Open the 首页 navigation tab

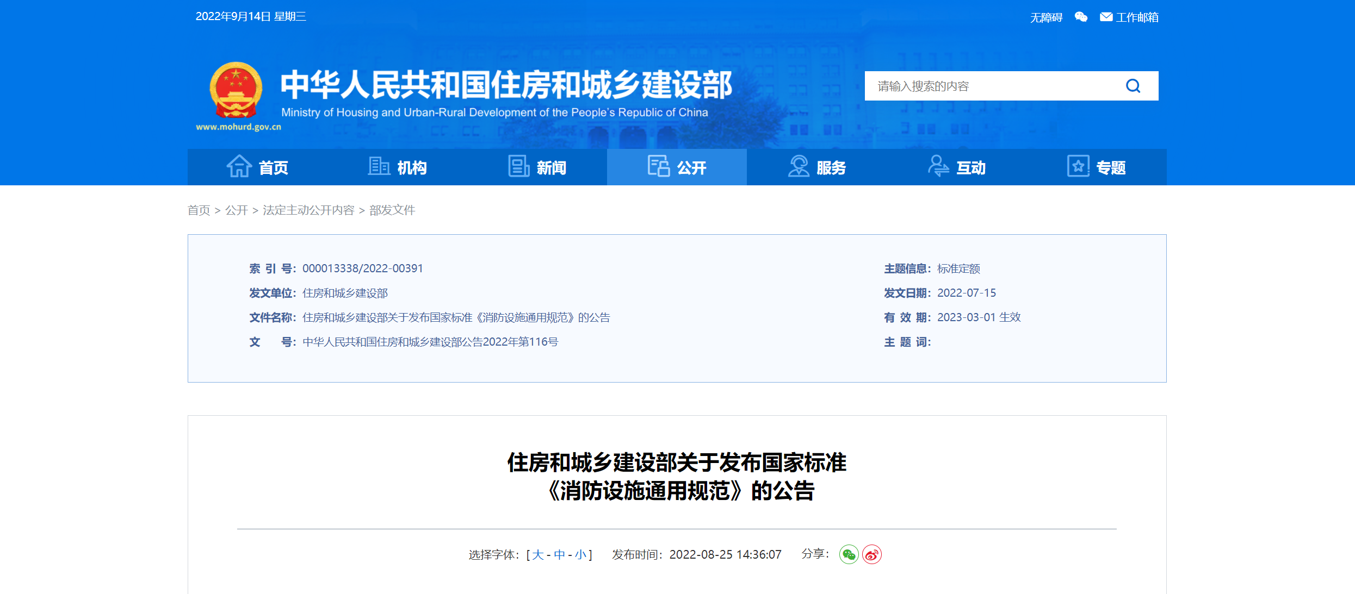[x=257, y=167]
